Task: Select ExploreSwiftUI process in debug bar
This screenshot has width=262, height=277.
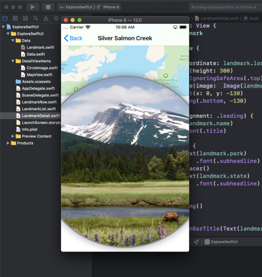Action: click(x=221, y=242)
